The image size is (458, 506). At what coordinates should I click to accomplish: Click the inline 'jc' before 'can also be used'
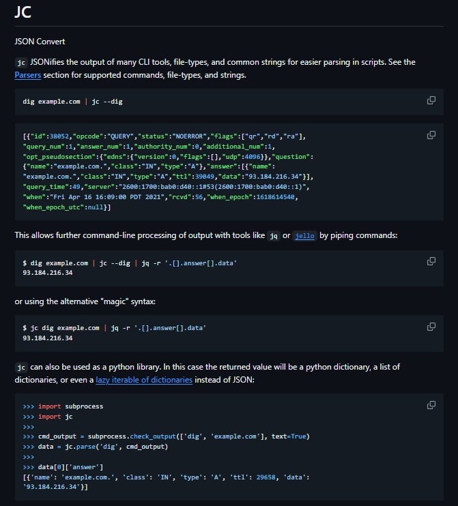coord(20,367)
